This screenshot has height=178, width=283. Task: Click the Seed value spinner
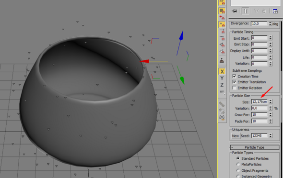[271, 135]
